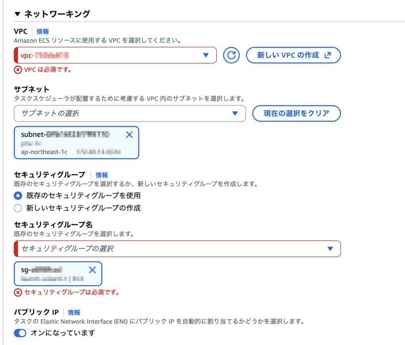Open the 情報 link beside パブリック IP
The width and height of the screenshot is (405, 345).
coord(74,312)
